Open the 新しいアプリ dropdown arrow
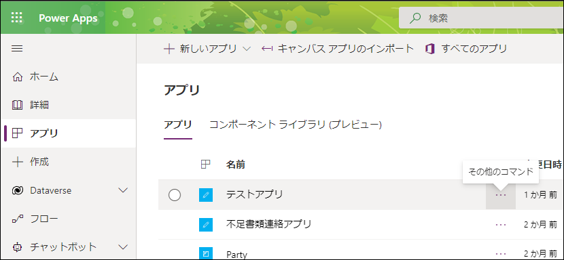Image resolution: width=564 pixels, height=260 pixels. (247, 49)
